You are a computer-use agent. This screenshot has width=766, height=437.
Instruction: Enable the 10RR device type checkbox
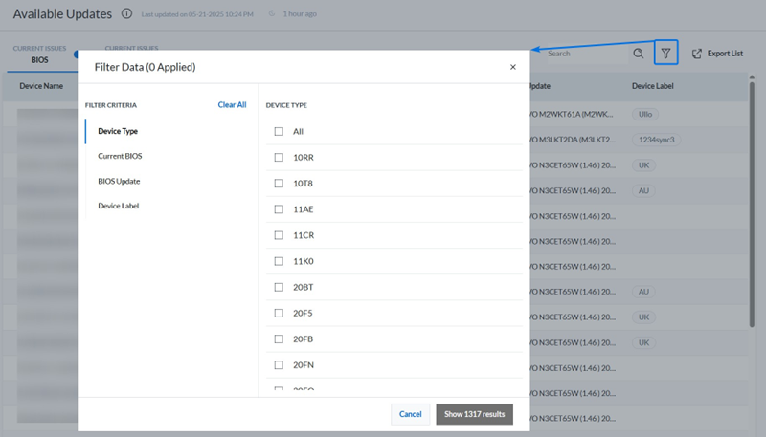click(279, 157)
